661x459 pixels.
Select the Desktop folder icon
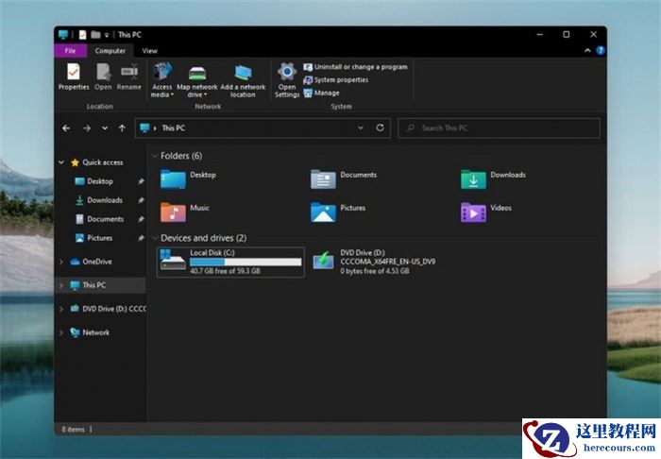pos(173,179)
